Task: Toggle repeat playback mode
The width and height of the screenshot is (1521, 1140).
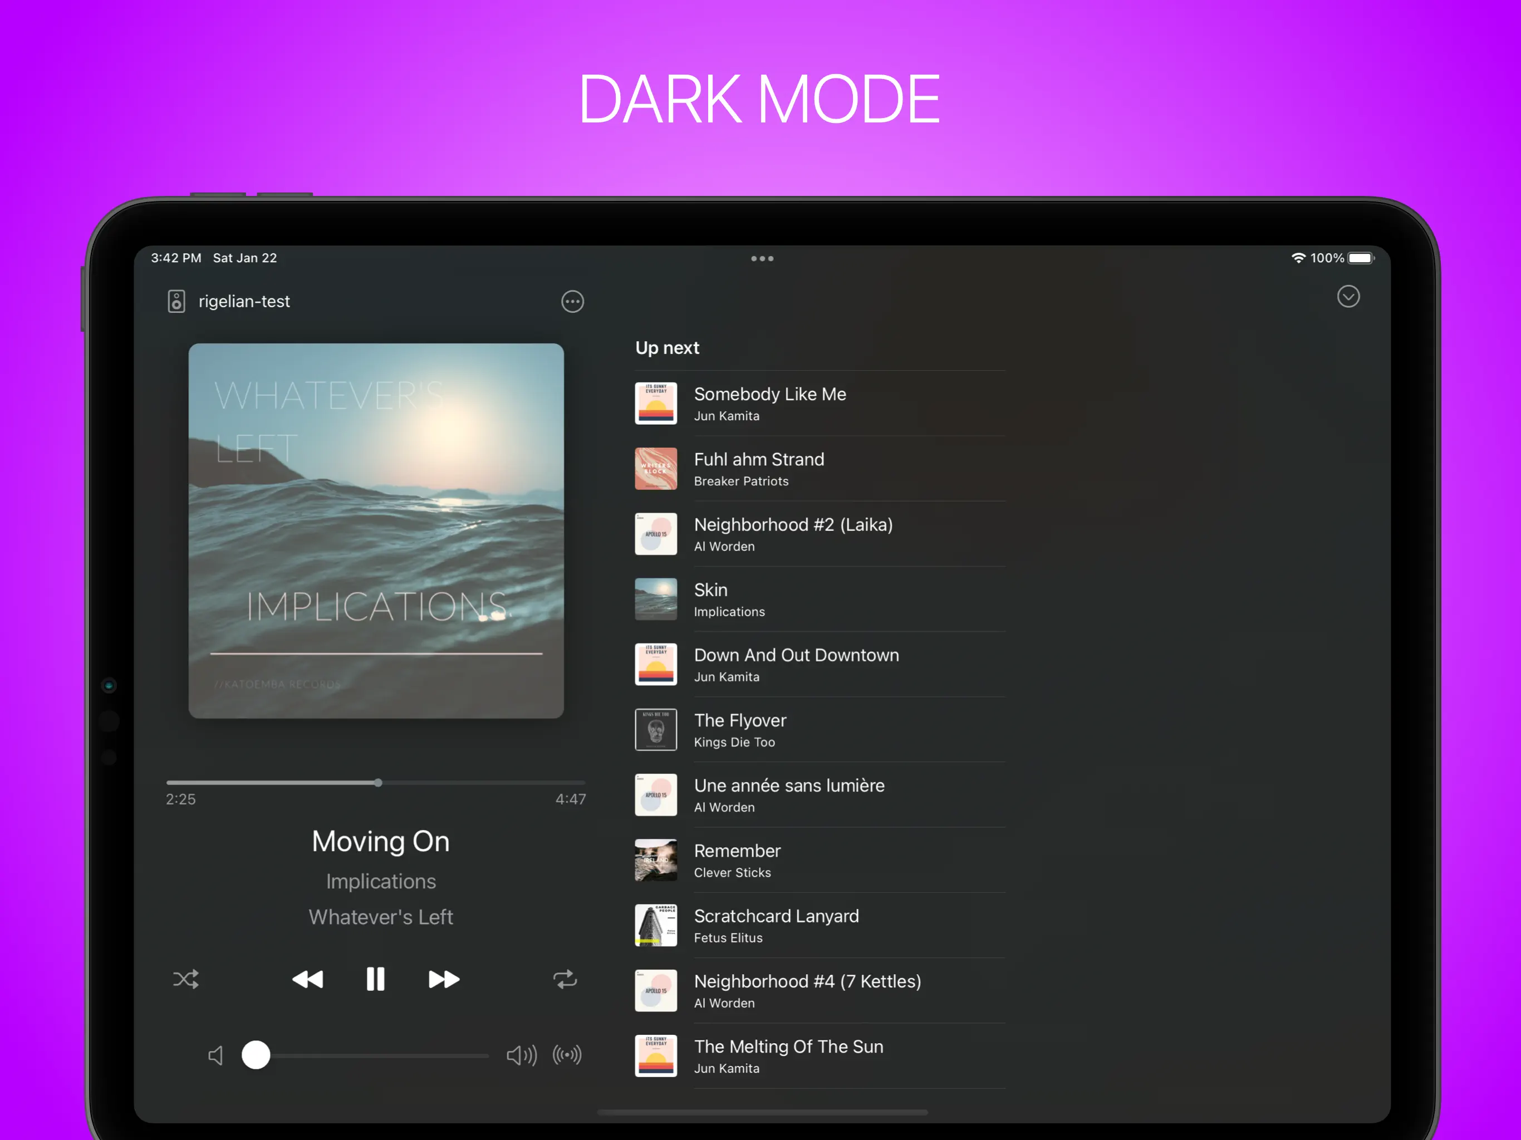Action: [x=565, y=979]
